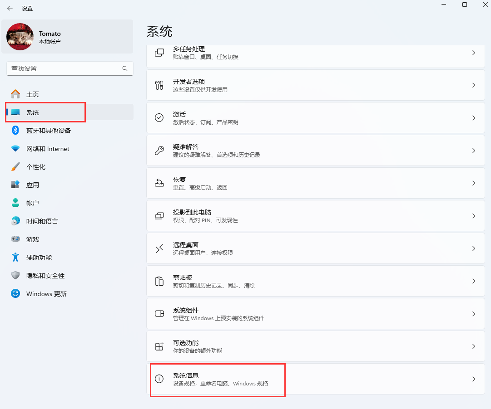Click the Windows 更新 sync icon
The width and height of the screenshot is (491, 409).
pyautogui.click(x=15, y=294)
